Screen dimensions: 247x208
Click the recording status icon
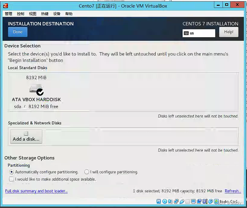point(199,201)
